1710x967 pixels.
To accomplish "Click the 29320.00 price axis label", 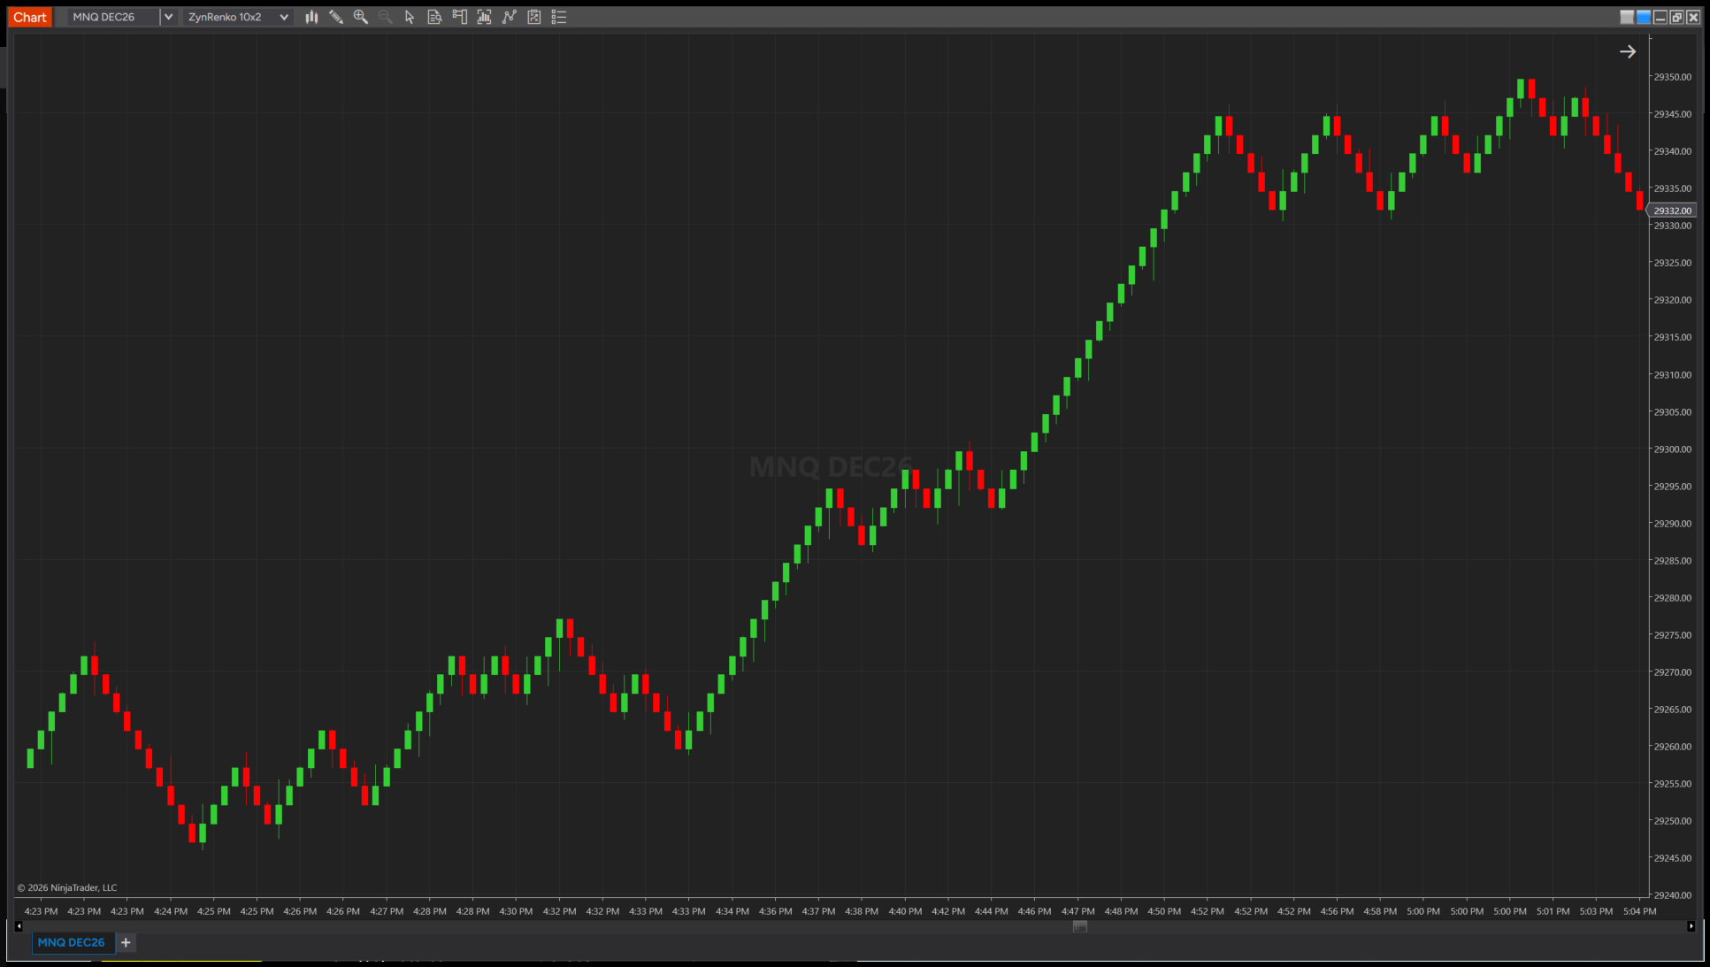I will (1672, 300).
